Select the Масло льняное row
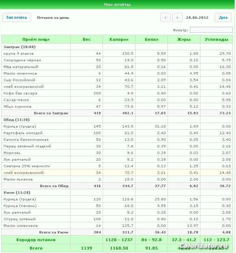The width and height of the screenshot is (236, 253). click(117, 179)
